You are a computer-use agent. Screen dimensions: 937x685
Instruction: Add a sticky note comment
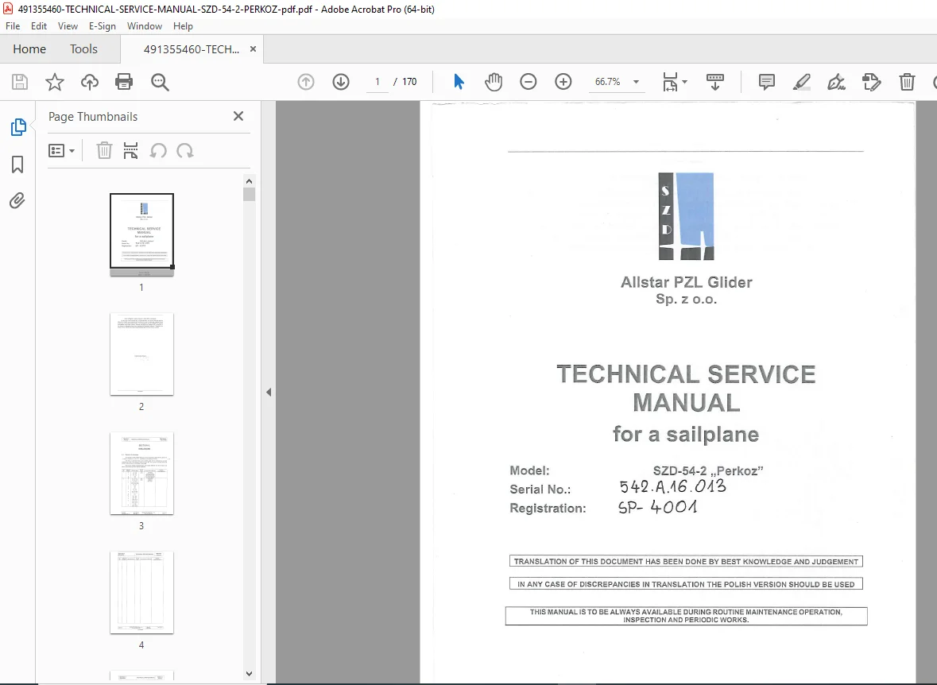[x=767, y=82]
